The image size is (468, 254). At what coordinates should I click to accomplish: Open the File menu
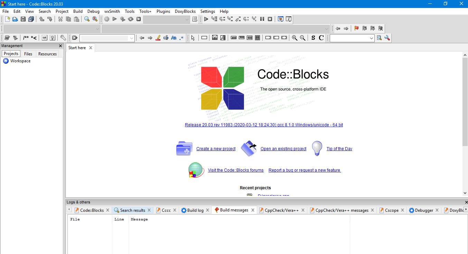pyautogui.click(x=6, y=11)
